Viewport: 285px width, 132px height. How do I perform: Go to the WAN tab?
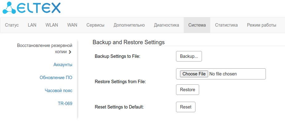point(72,25)
